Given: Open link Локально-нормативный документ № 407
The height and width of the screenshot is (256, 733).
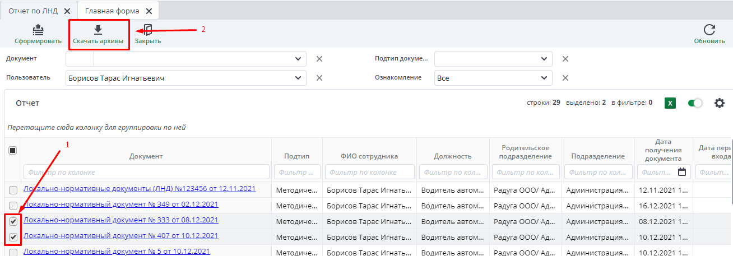Looking at the screenshot, I should (120, 236).
